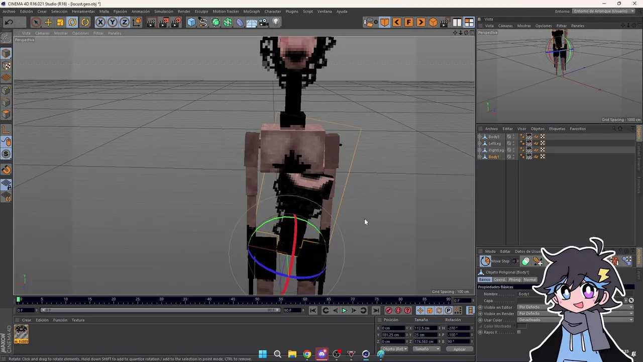
Task: Lock the X axis
Action: pyautogui.click(x=100, y=22)
